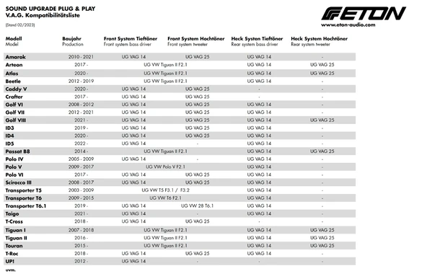The width and height of the screenshot is (427, 274).
Task: Click the UG VW T5 F3.1 / F3.2 cell
Action: click(165, 190)
